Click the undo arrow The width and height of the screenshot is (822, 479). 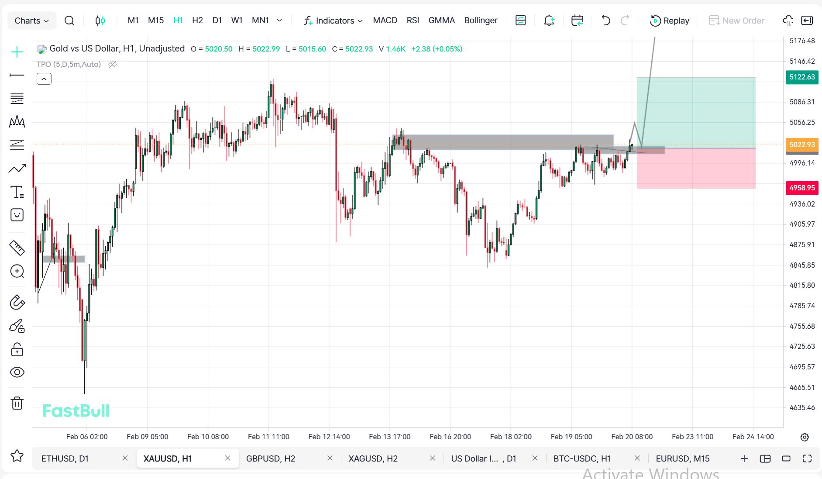605,21
